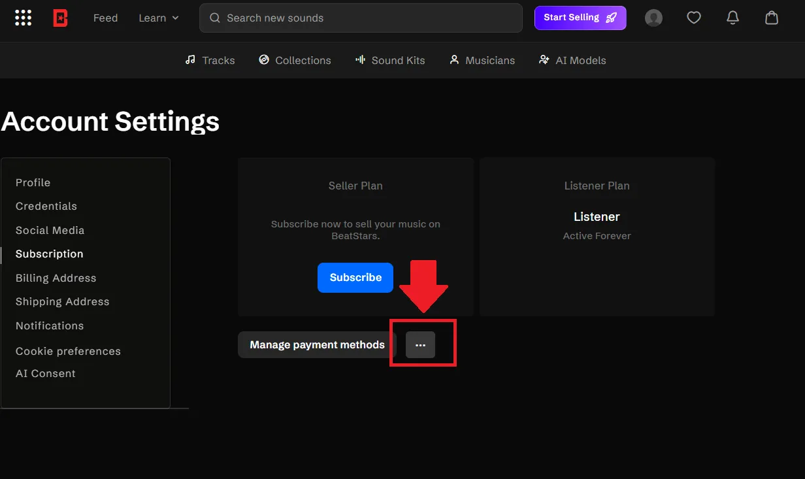Open the shopping bag cart icon
The height and width of the screenshot is (479, 805).
point(772,18)
